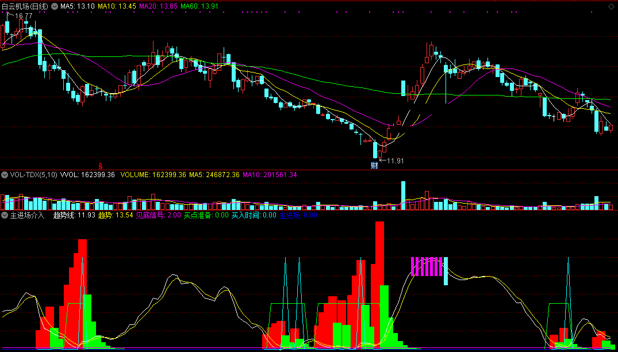Select the magenta MA20: 13.65 label

coord(159,6)
